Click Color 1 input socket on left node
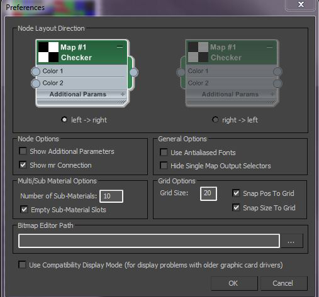Image resolution: width=319 pixels, height=297 pixels. click(x=36, y=72)
